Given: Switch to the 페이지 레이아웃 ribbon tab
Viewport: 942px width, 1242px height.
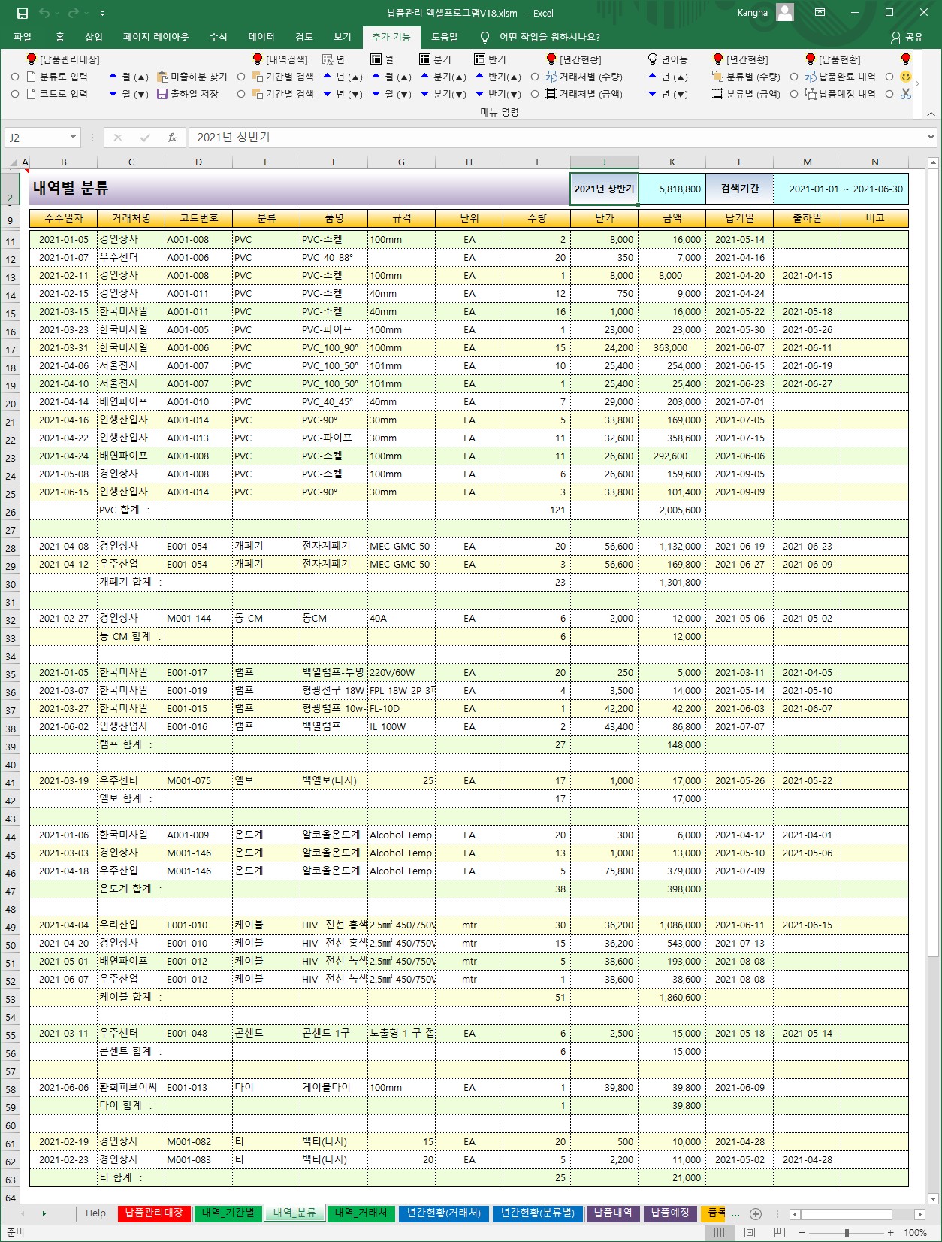Looking at the screenshot, I should point(156,37).
